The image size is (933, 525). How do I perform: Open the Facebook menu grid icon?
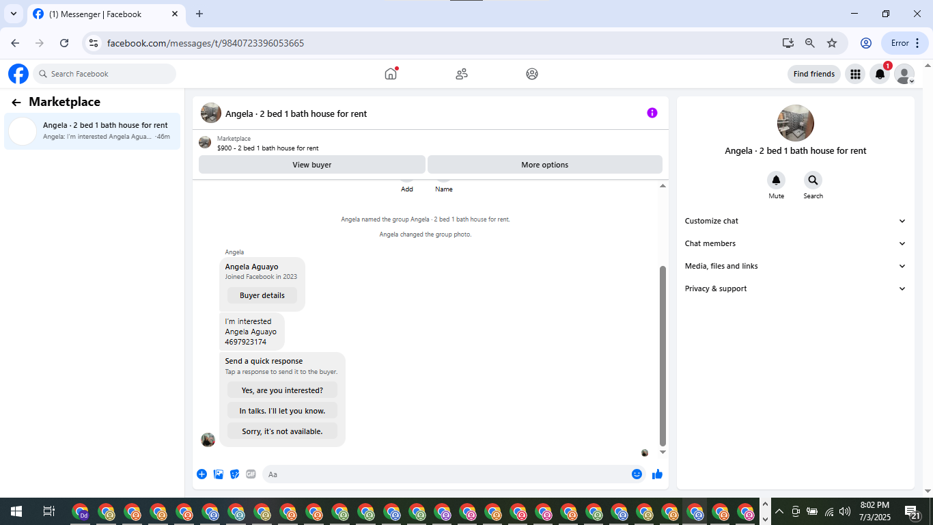coord(855,74)
